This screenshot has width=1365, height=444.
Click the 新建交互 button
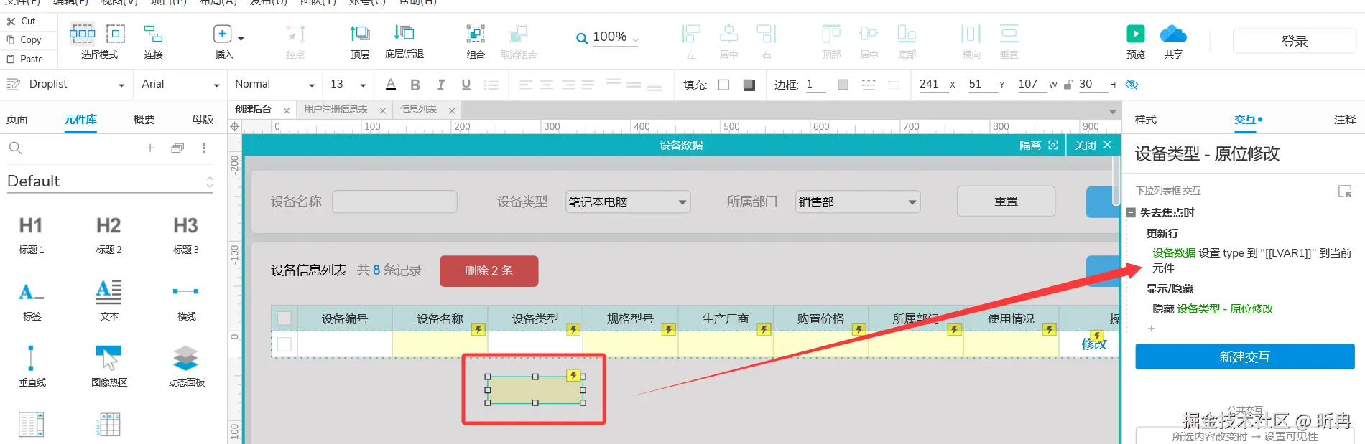click(1245, 356)
